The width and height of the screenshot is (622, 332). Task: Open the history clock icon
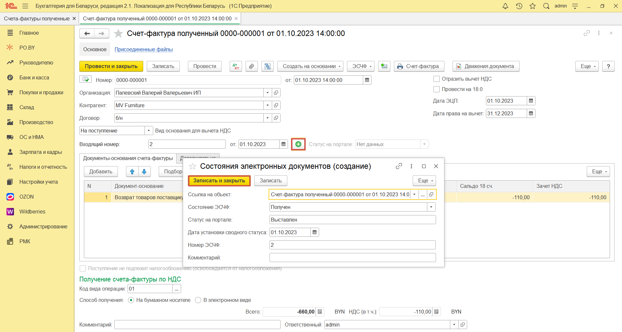[519, 6]
